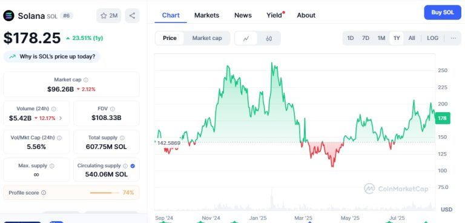Open the Markets tab

pos(206,15)
